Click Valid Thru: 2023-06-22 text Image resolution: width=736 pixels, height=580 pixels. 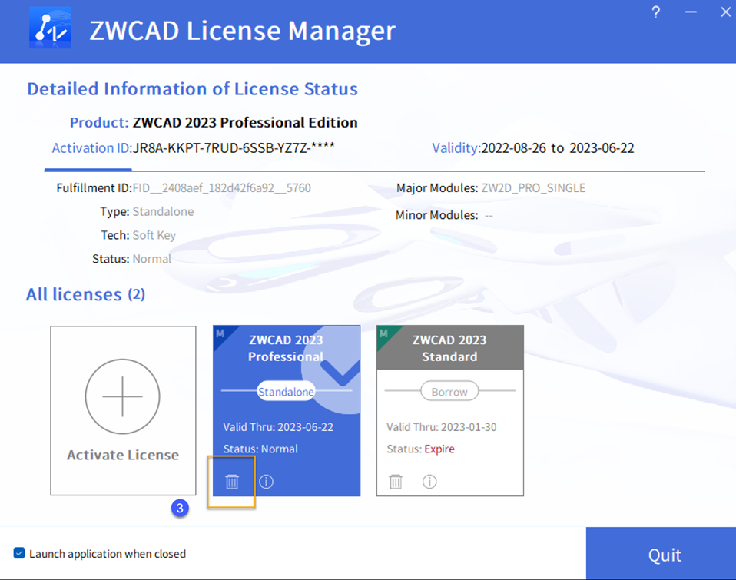pyautogui.click(x=278, y=427)
